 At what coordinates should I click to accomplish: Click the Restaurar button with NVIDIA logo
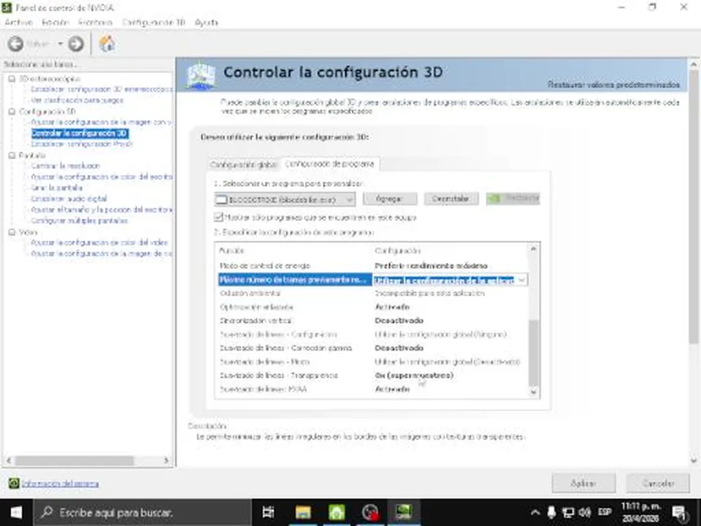tap(513, 199)
